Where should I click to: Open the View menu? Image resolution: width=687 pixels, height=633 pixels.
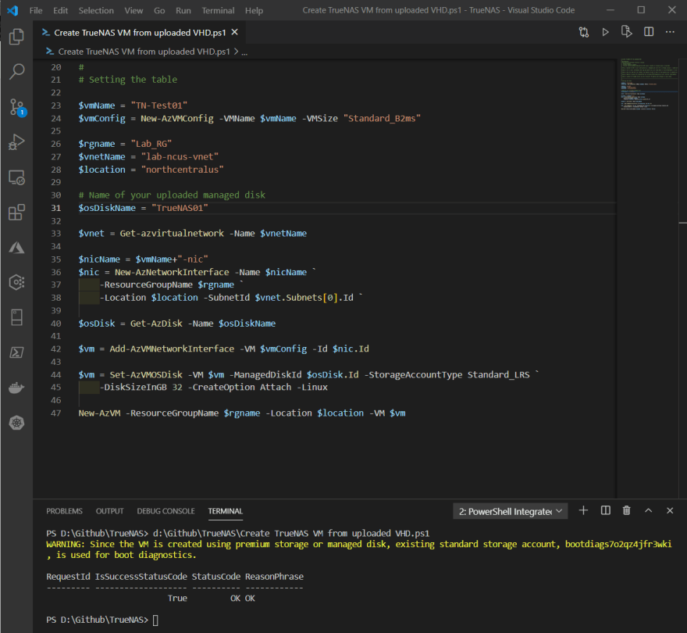pos(133,10)
